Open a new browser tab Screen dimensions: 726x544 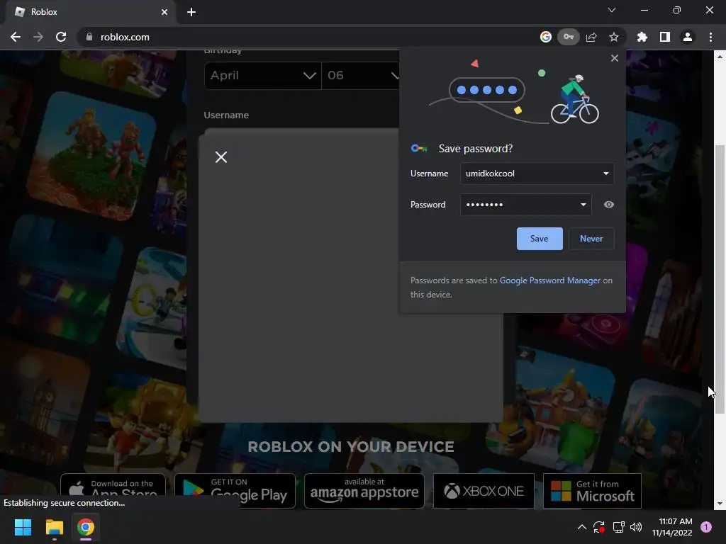191,12
